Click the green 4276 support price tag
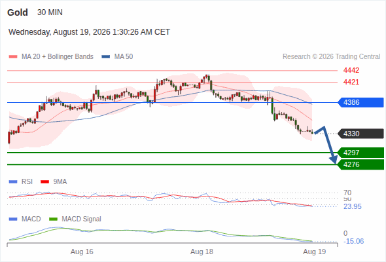This screenshot has width=386, height=262. click(360, 164)
